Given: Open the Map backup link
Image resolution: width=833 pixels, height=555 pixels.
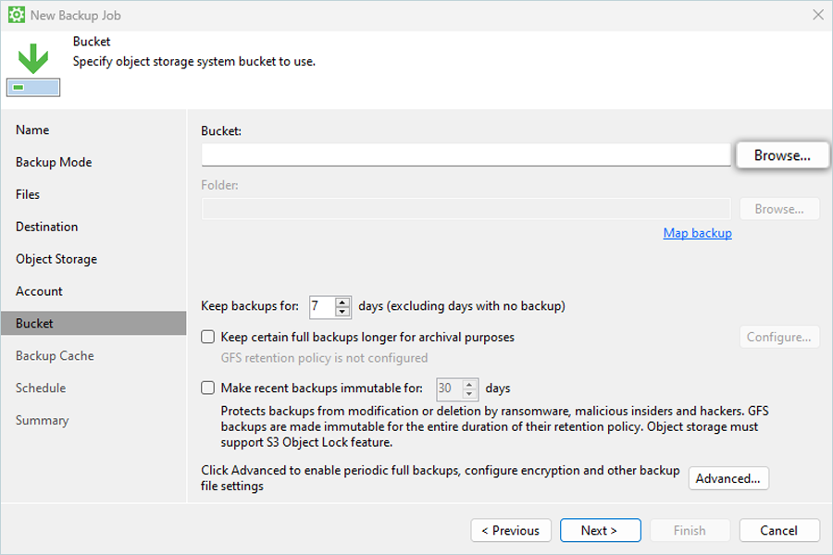Looking at the screenshot, I should point(698,233).
